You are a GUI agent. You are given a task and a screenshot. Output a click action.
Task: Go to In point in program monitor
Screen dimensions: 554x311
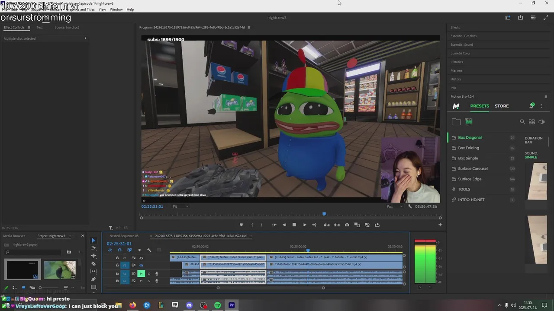point(274,225)
